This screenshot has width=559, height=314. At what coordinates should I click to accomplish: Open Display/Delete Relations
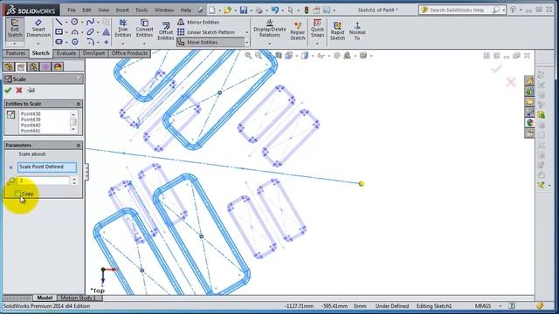click(x=270, y=29)
